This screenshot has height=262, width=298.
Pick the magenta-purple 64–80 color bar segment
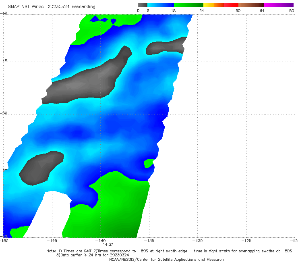click(279, 5)
